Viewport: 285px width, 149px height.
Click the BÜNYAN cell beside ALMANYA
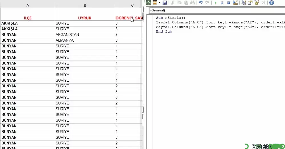coord(28,40)
